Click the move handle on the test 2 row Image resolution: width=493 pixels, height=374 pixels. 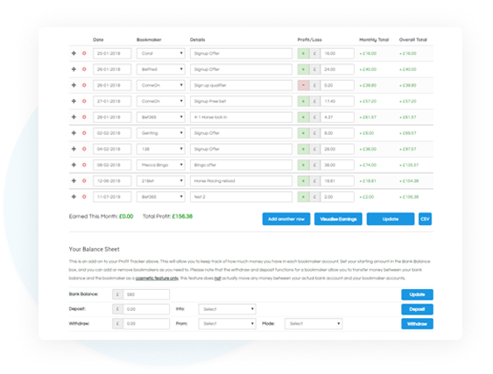[x=74, y=196]
